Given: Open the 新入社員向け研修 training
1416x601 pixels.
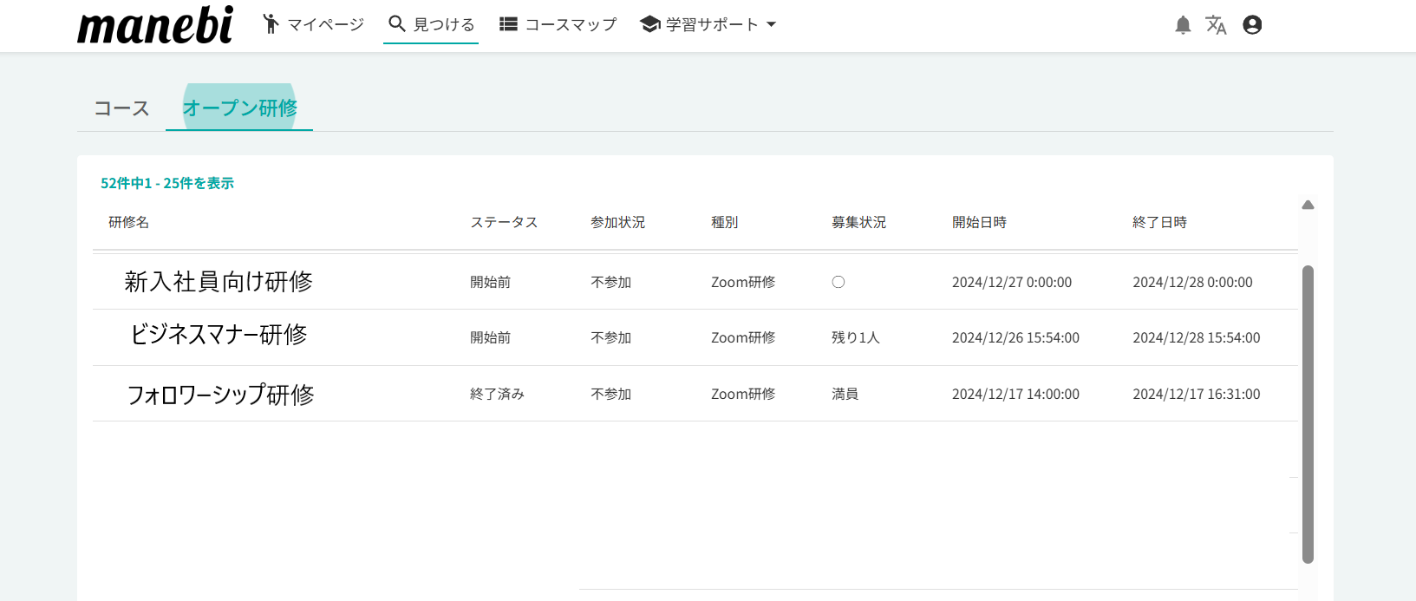Looking at the screenshot, I should (219, 282).
